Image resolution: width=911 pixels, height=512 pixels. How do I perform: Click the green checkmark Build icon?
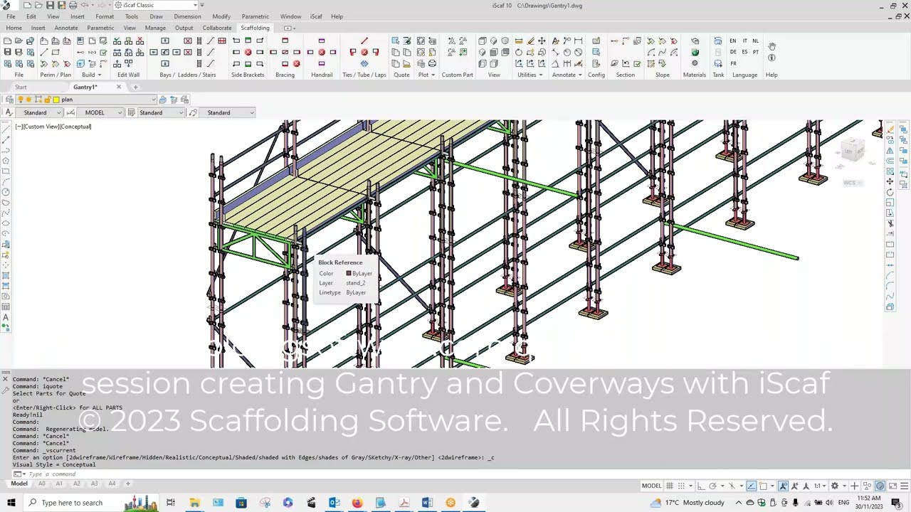(103, 52)
